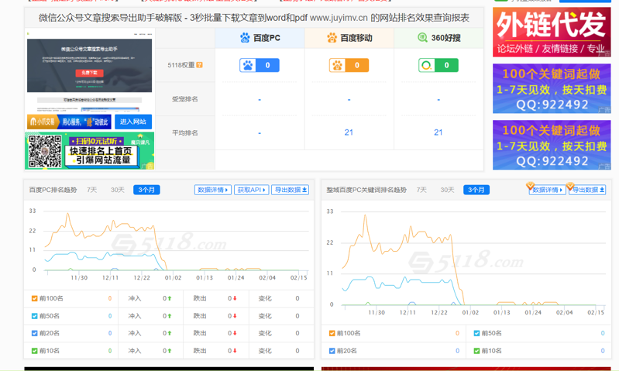The image size is (619, 371).
Task: Click 12/22 date on right chart axis
Action: (439, 313)
